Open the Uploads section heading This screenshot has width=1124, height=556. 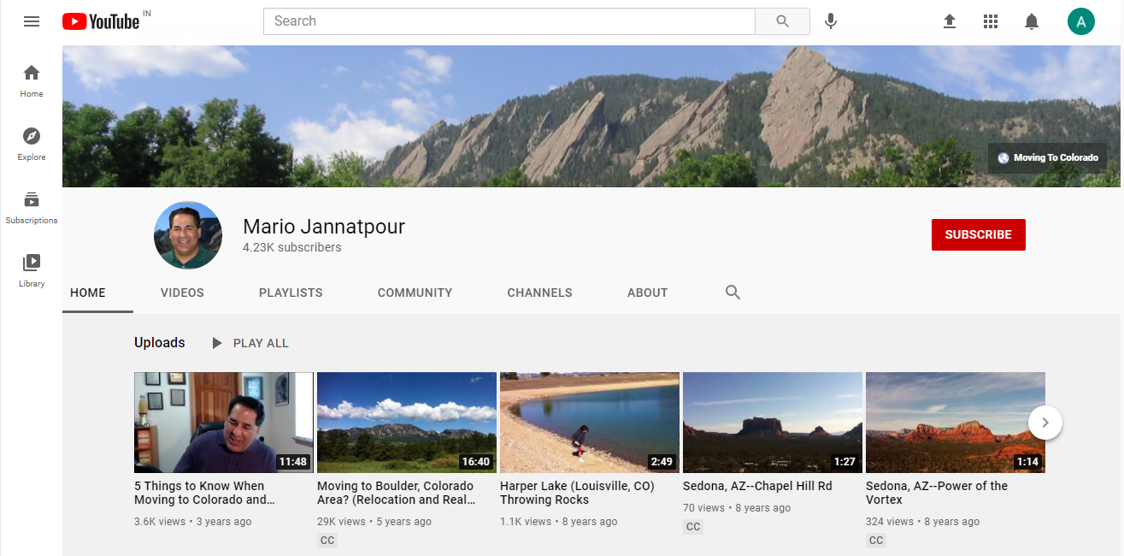(160, 342)
